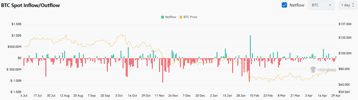358x100 pixels.
Task: Click the 11 Nov date label
Action: point(159,96)
